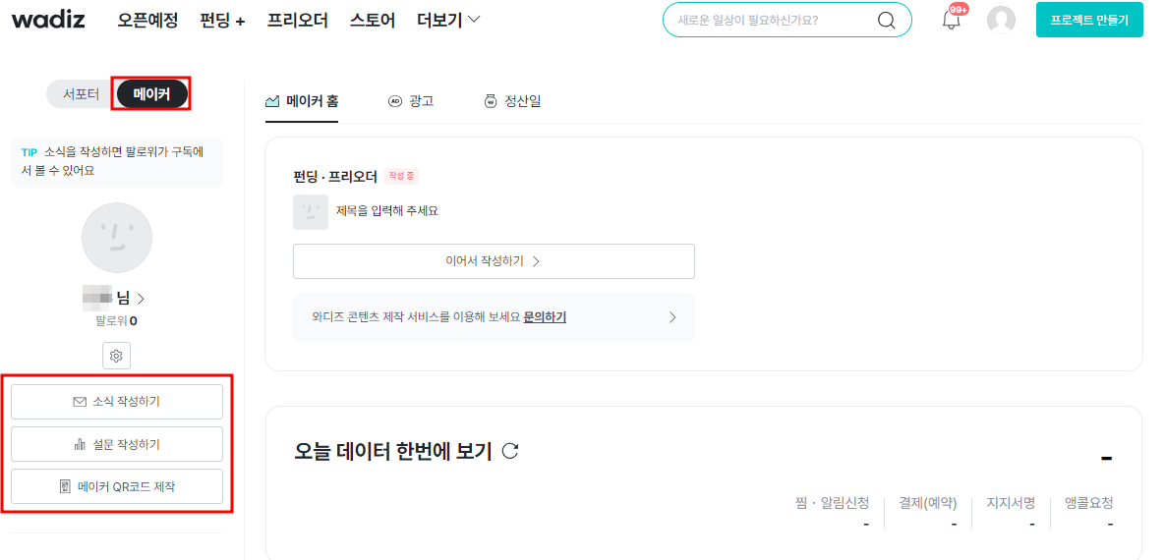Open the 광고 tab
1165x560 pixels.
point(411,101)
